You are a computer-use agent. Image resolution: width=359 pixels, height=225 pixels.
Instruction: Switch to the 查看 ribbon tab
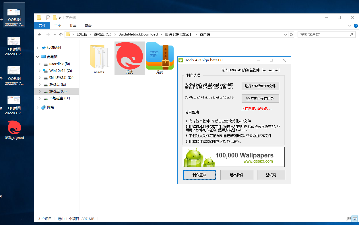pos(88,25)
